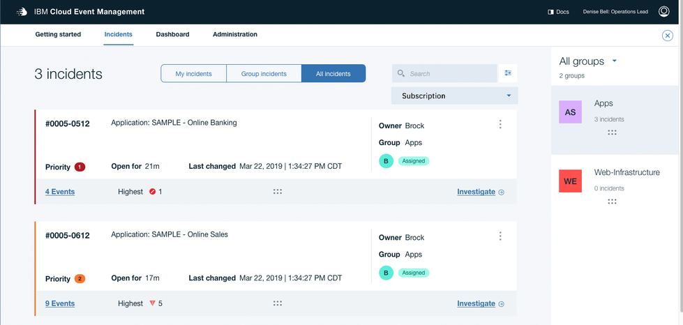
Task: Click the WE group avatar for Web-Infrastructure
Action: click(570, 181)
